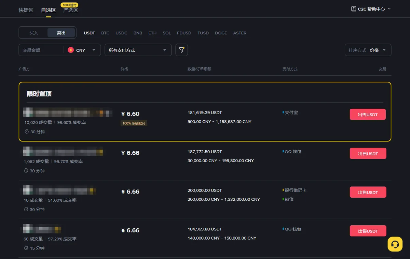
Task: Select the USDC coin tab
Action: click(121, 33)
